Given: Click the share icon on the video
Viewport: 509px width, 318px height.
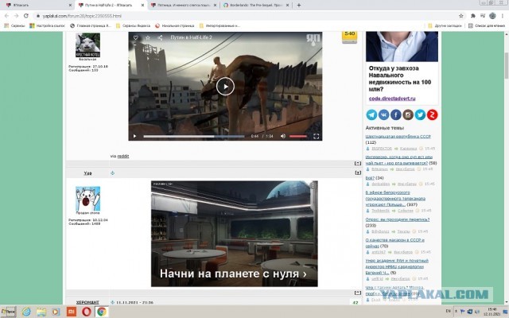Looking at the screenshot, I should 160,37.
